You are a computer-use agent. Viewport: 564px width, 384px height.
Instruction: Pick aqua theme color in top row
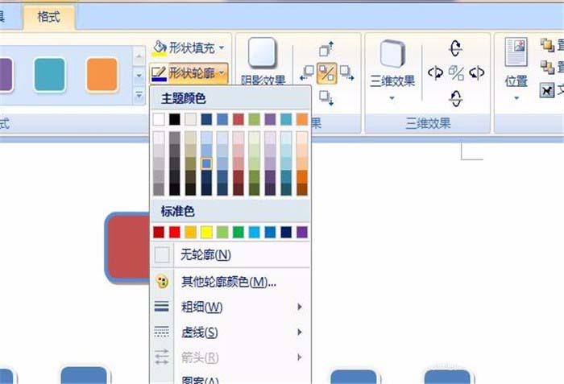pos(286,119)
